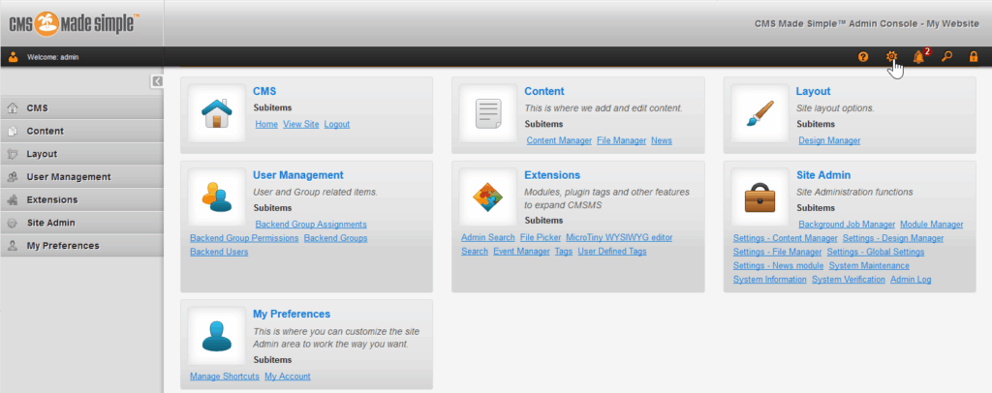Click the Extensions card heading
This screenshot has height=393, width=992.
click(x=552, y=175)
